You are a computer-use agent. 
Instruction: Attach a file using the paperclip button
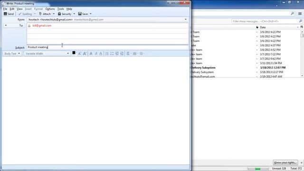45,14
